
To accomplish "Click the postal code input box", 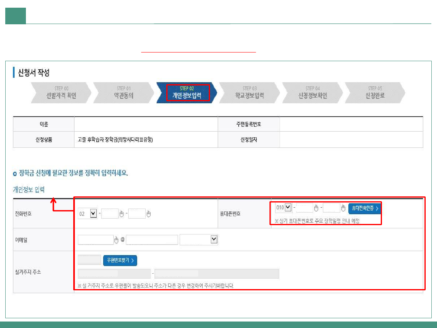I will point(89,260).
